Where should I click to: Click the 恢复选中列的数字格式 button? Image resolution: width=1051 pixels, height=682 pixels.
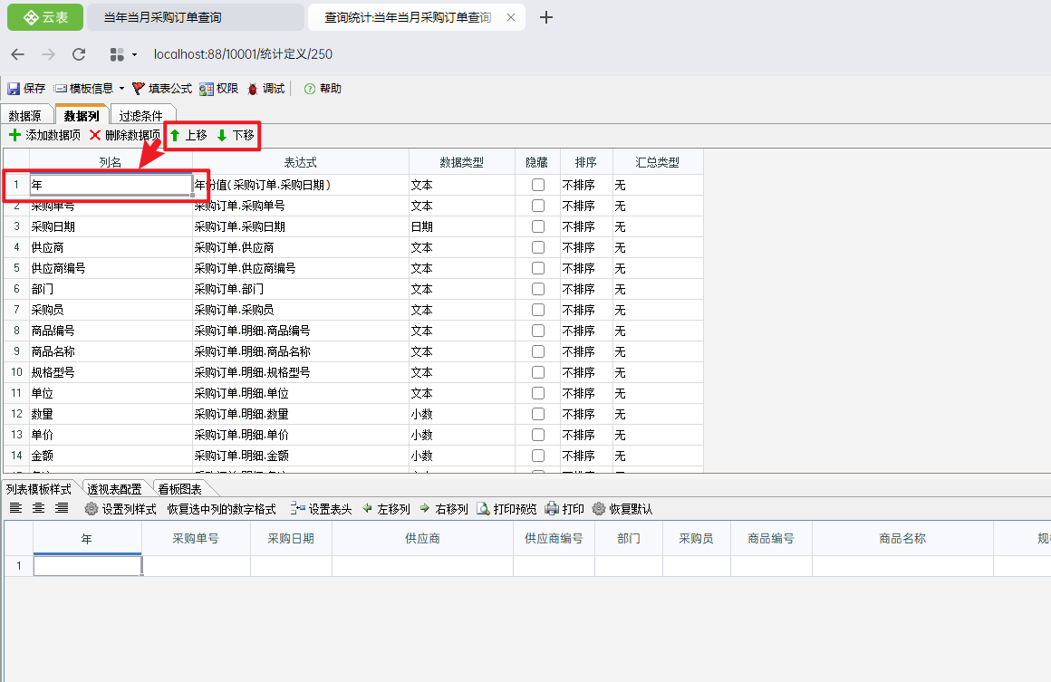tap(221, 509)
